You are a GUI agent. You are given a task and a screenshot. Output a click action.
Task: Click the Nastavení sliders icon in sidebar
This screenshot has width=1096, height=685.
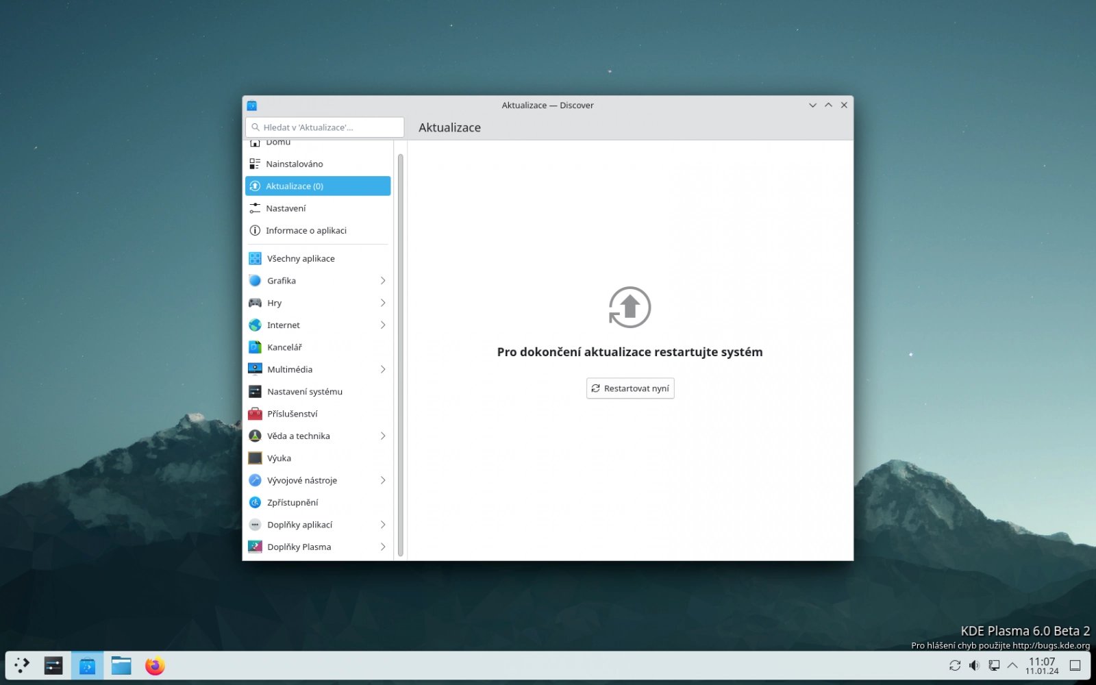pos(255,208)
